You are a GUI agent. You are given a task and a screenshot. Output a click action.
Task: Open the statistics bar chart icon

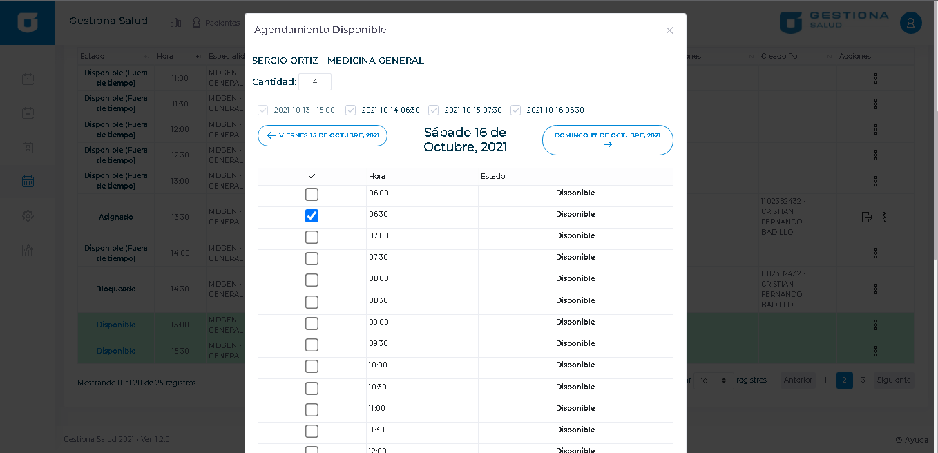(176, 23)
